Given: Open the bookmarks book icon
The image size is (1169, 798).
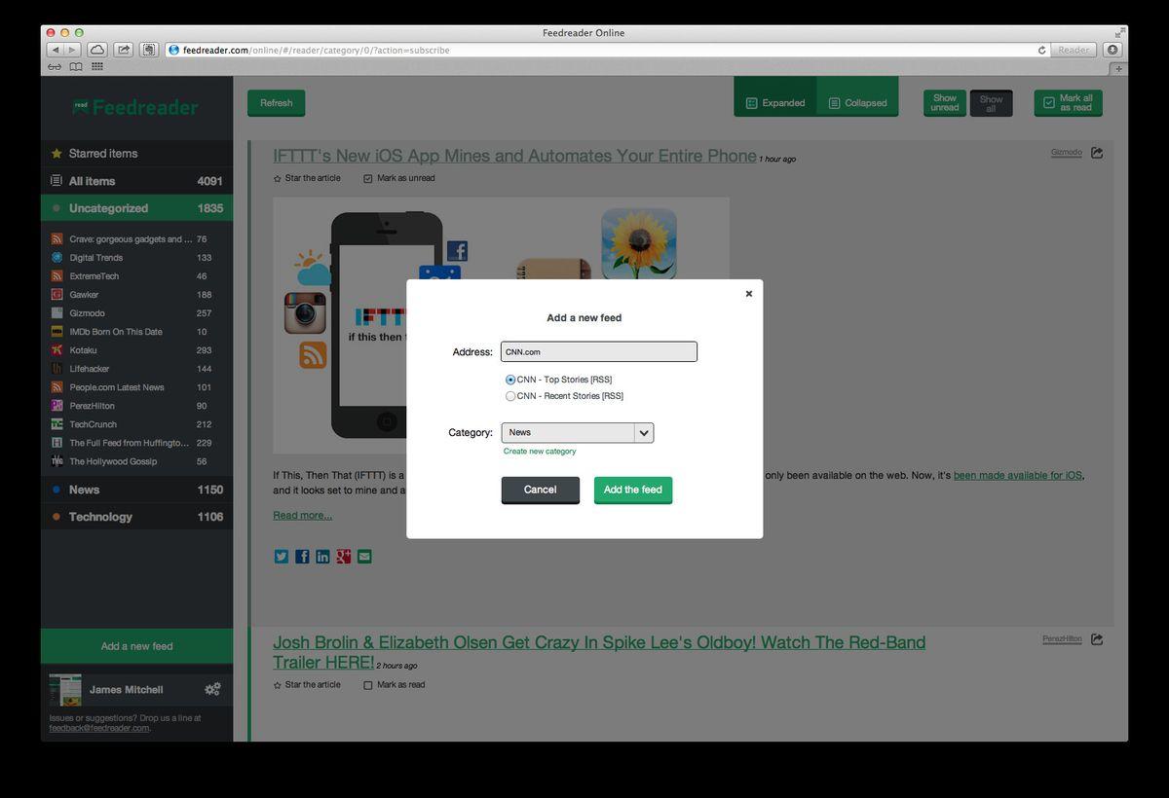Looking at the screenshot, I should (x=76, y=67).
